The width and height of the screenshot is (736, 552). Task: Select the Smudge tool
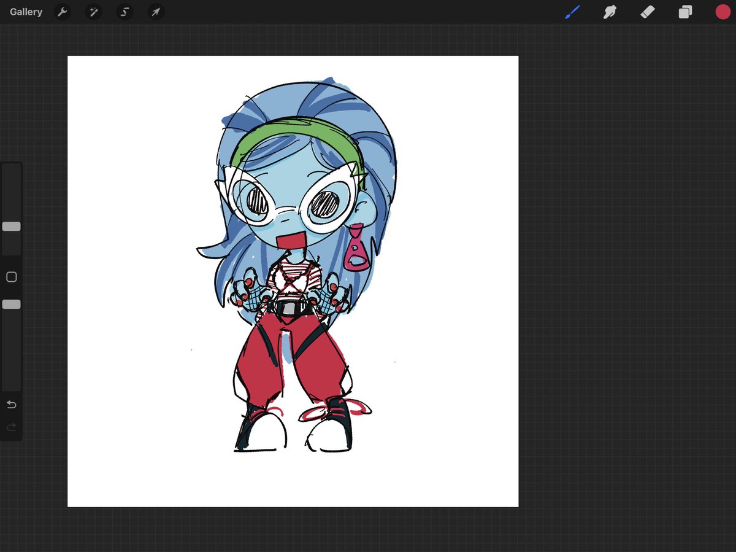[x=610, y=12]
